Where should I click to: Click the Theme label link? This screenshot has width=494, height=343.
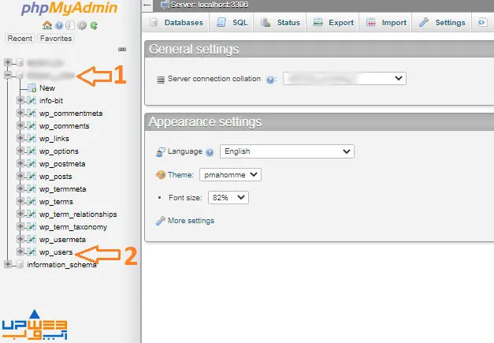(180, 174)
